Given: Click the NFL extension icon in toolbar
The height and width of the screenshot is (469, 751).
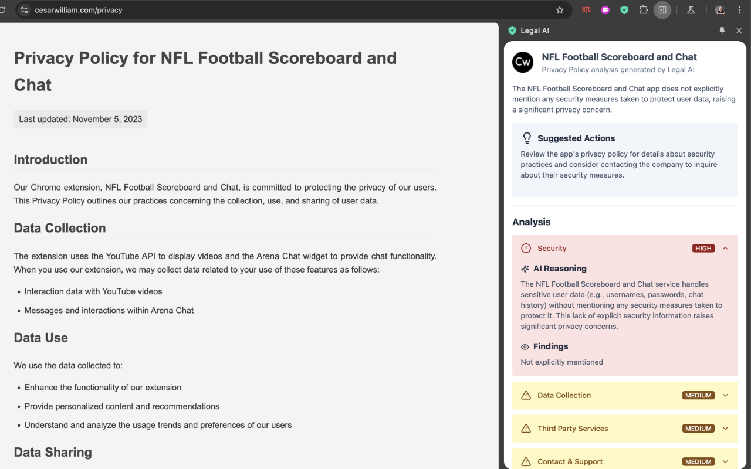Looking at the screenshot, I should [586, 10].
